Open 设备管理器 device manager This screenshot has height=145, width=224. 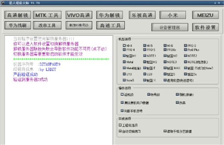tap(170, 27)
